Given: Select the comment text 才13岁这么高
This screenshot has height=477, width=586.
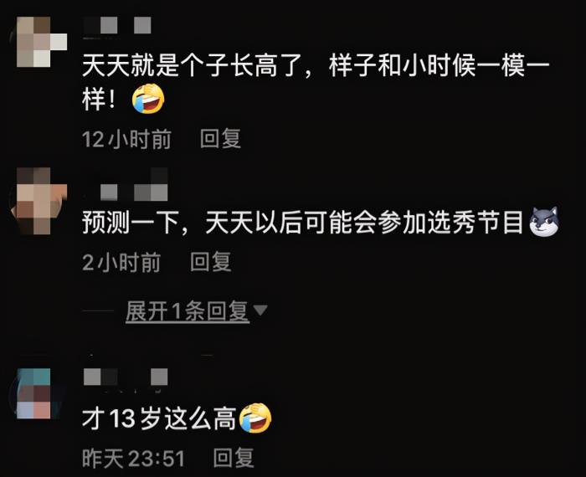Looking at the screenshot, I should click(159, 418).
